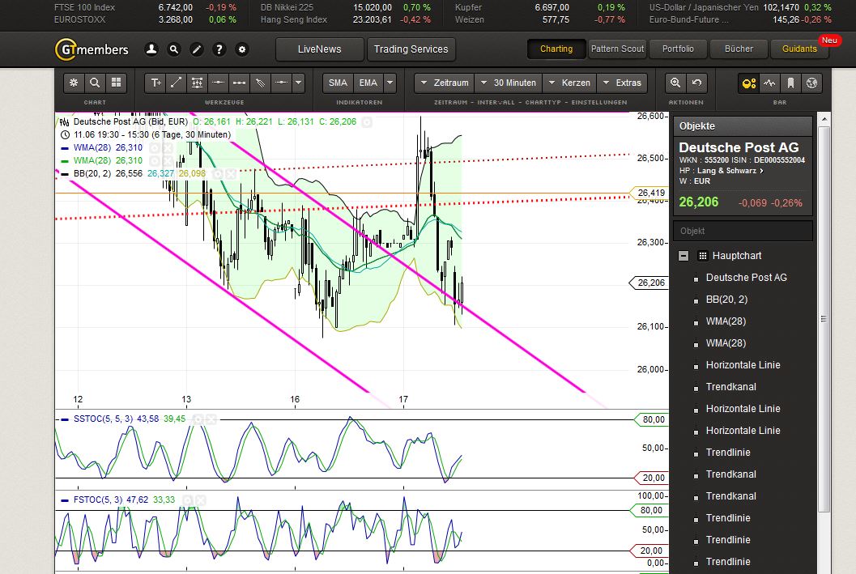
Task: Select the last line tool before dropdown
Action: 281,83
